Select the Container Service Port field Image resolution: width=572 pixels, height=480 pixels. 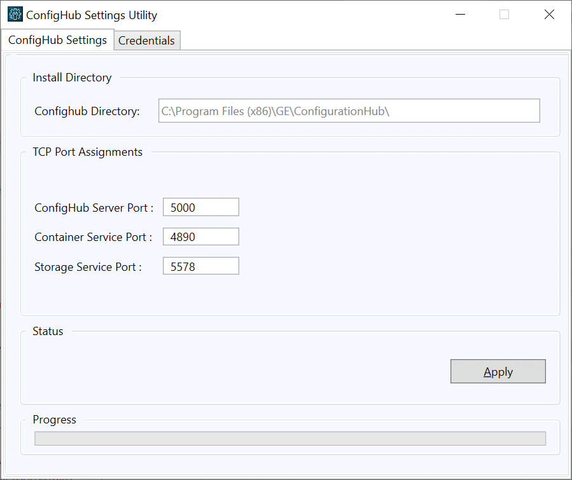click(201, 237)
